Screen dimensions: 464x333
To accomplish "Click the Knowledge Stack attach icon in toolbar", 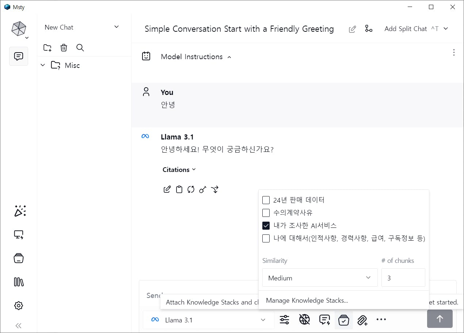I will pyautogui.click(x=343, y=320).
